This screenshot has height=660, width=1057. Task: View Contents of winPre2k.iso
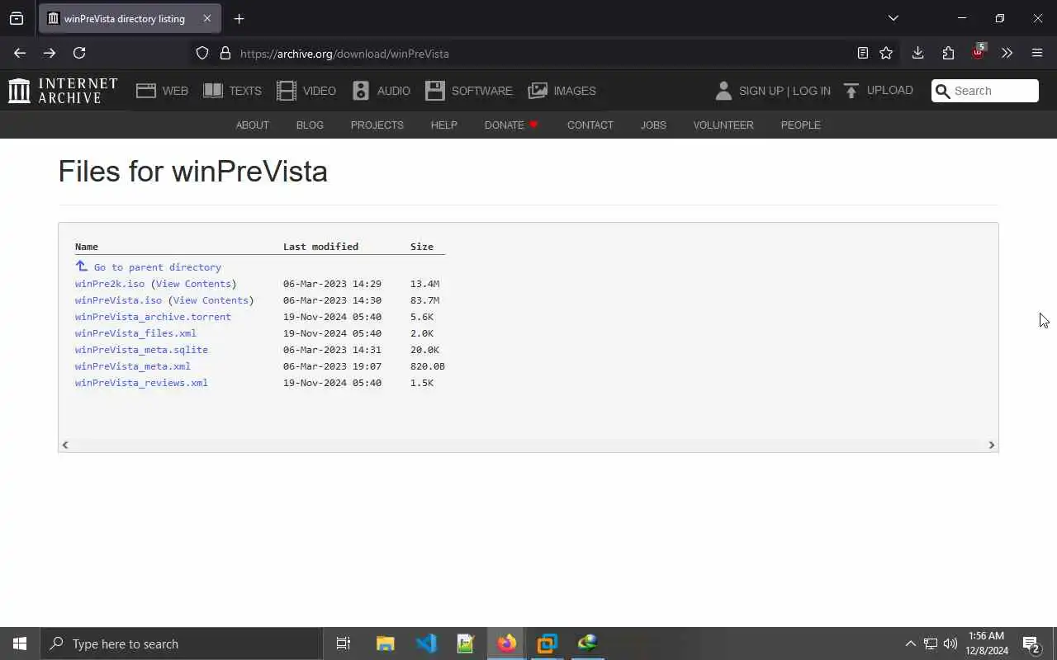coord(193,284)
